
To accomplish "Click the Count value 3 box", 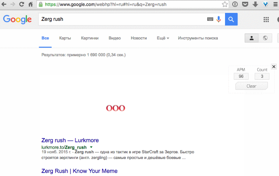I will coord(262,76).
